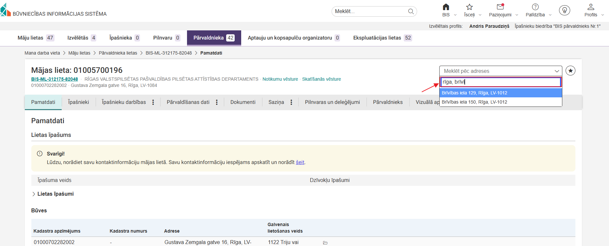Click the address filter text field

[x=500, y=82]
